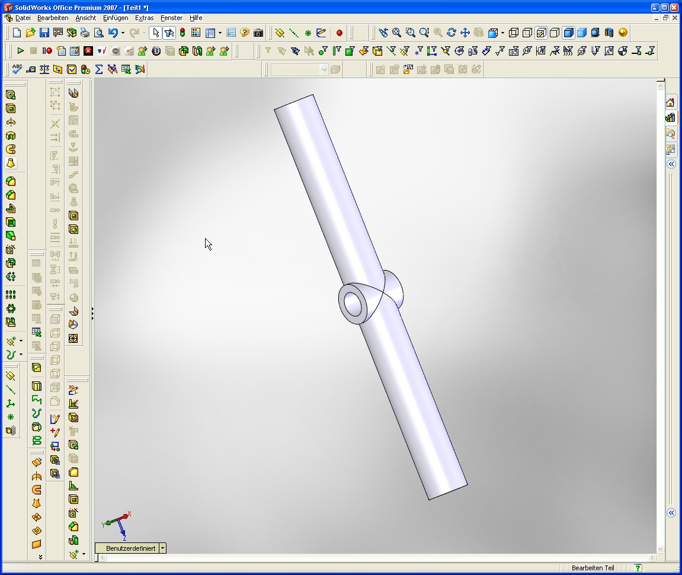
Task: Open the Hilfe menu
Action: click(196, 18)
